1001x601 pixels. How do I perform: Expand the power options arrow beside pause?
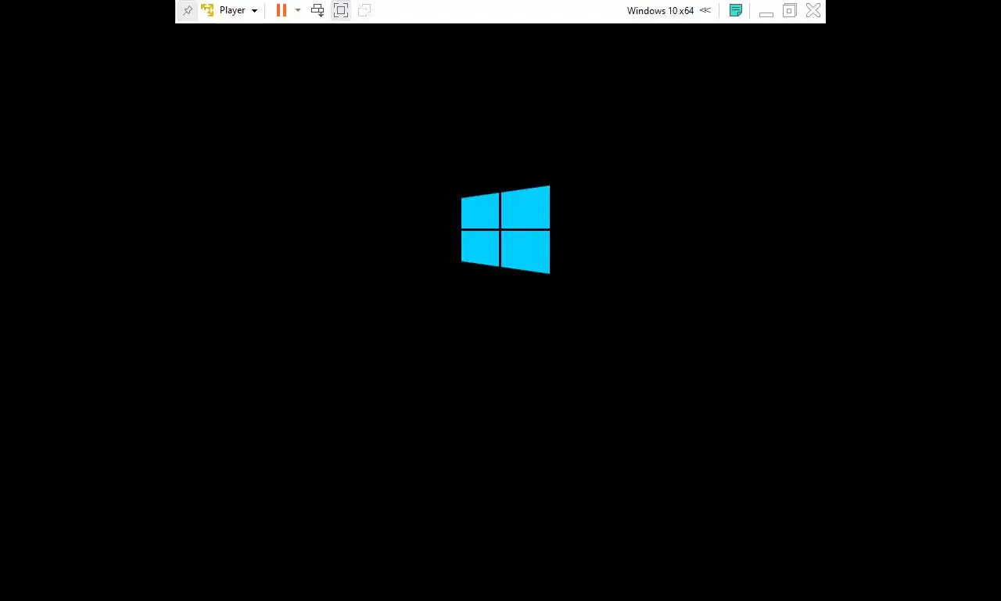(x=298, y=11)
